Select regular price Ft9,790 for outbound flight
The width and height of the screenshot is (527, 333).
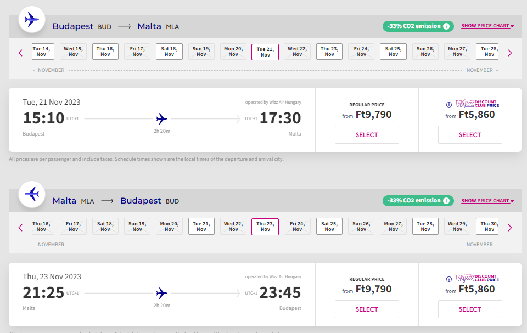[x=367, y=135]
